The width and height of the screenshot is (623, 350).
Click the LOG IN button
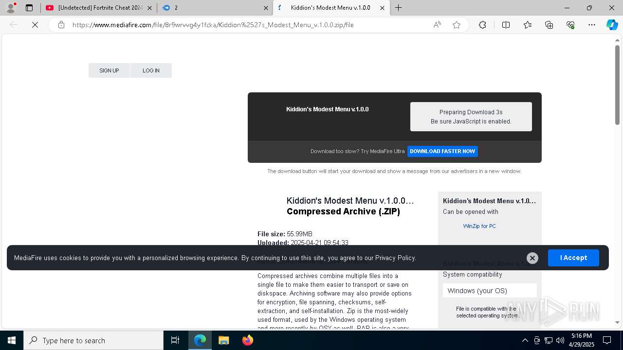click(x=151, y=70)
